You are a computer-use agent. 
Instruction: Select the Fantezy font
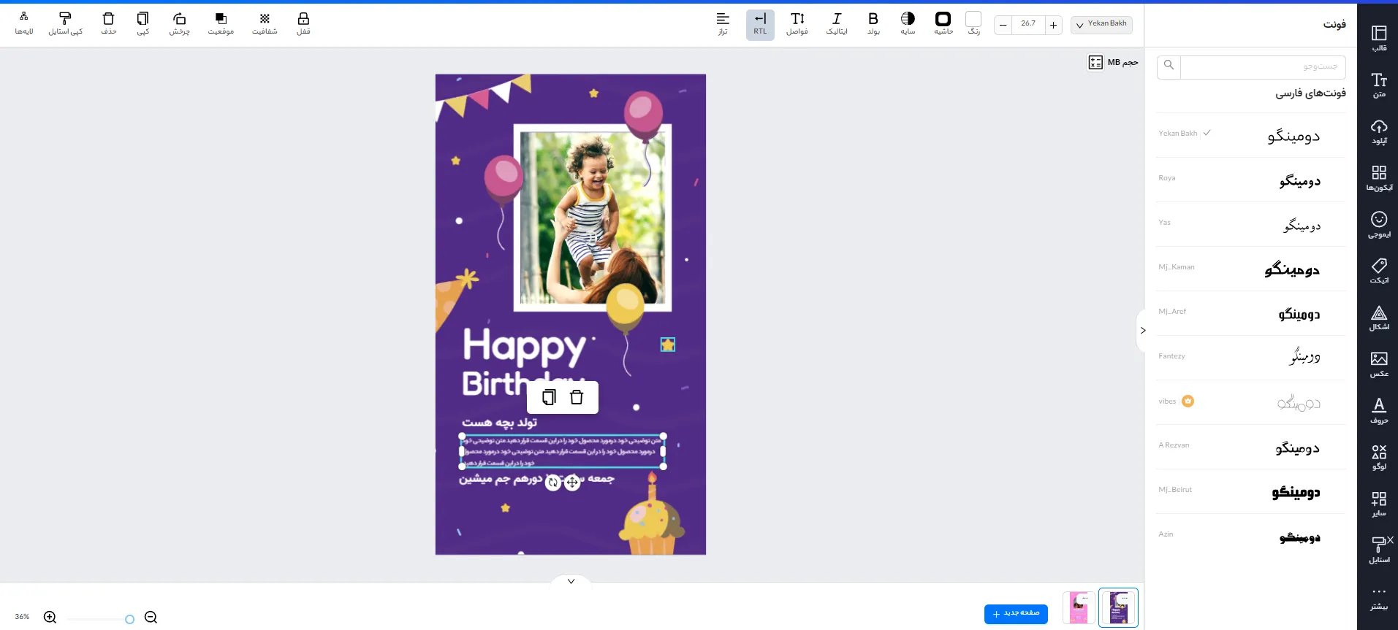pyautogui.click(x=1250, y=358)
